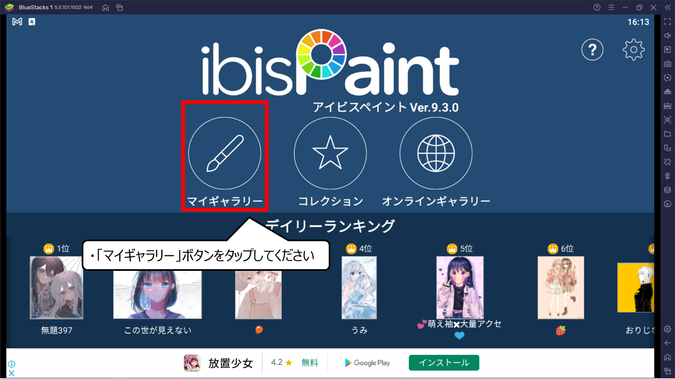This screenshot has width=675, height=379.
Task: Toggle BlueStacks fullscreen icon
Action: tap(667, 22)
